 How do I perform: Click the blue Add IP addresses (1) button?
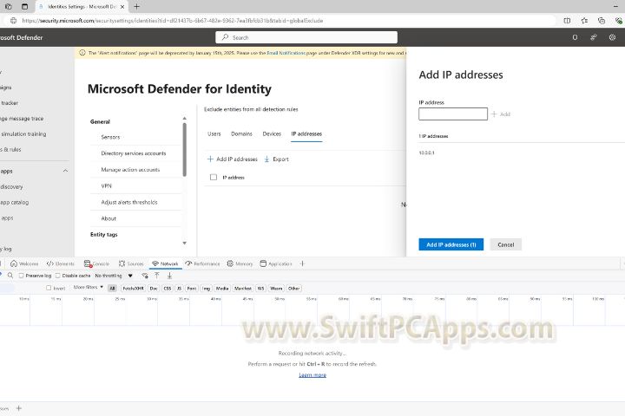[451, 244]
